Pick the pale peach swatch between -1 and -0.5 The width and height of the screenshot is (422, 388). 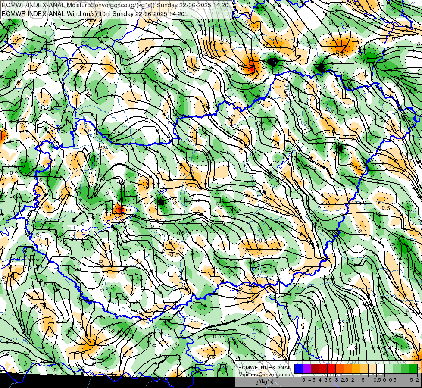(372, 369)
